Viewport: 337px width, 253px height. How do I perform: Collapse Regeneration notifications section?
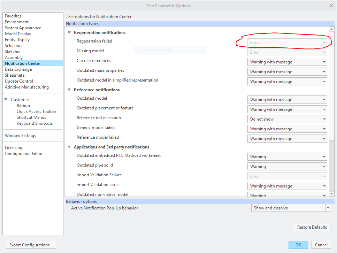(69, 33)
